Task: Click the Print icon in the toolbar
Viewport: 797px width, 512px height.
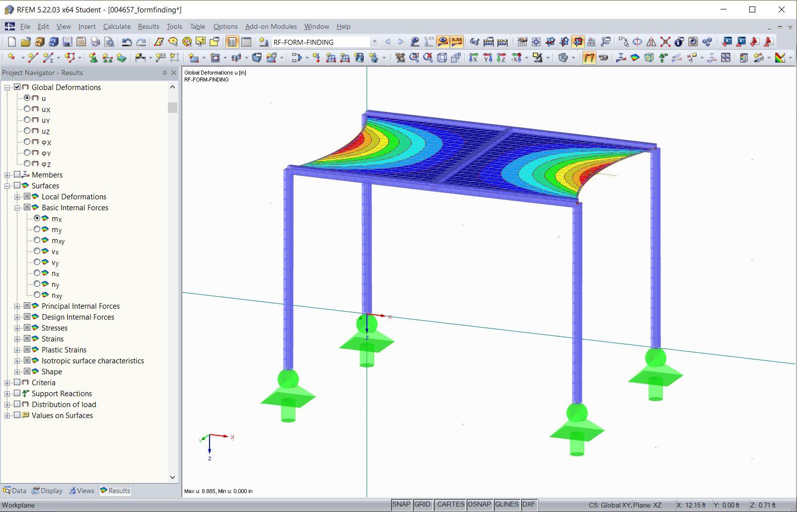Action: tap(95, 42)
